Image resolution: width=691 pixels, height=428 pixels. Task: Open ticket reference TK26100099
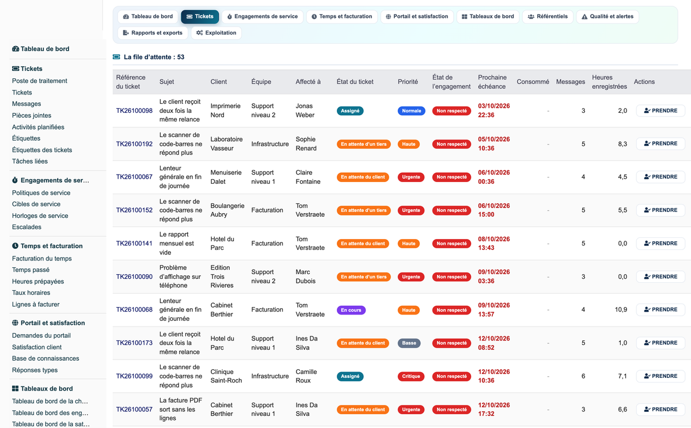134,376
